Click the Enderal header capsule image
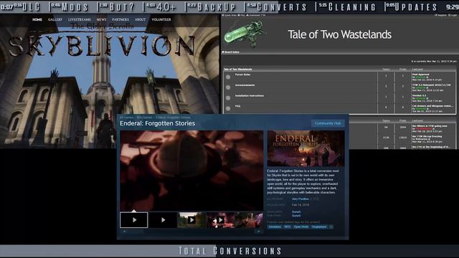This screenshot has height=258, width=459. tap(306, 148)
